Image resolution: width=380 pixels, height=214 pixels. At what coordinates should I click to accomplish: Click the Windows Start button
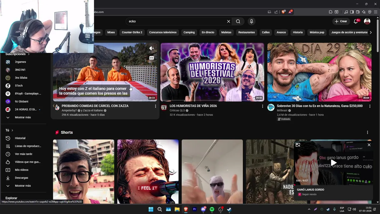pyautogui.click(x=151, y=209)
